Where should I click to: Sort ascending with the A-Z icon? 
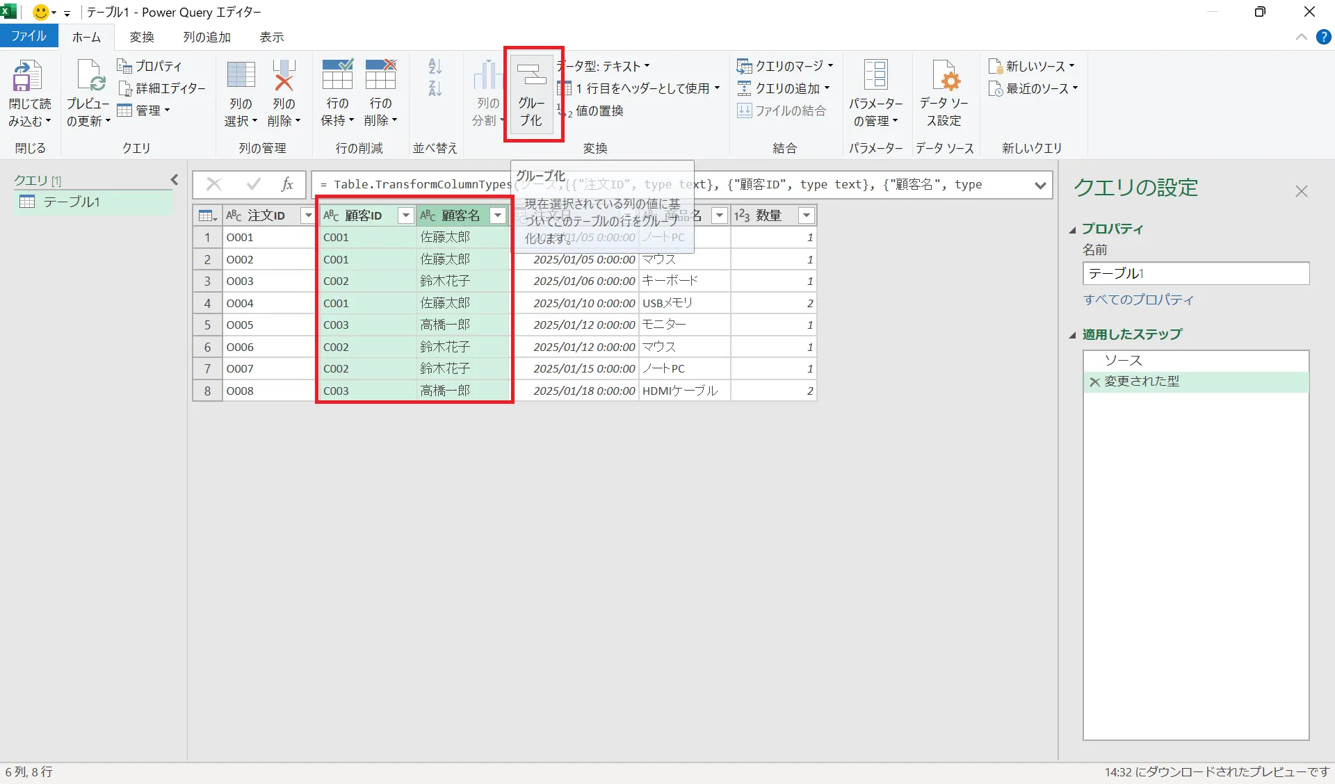pos(435,67)
